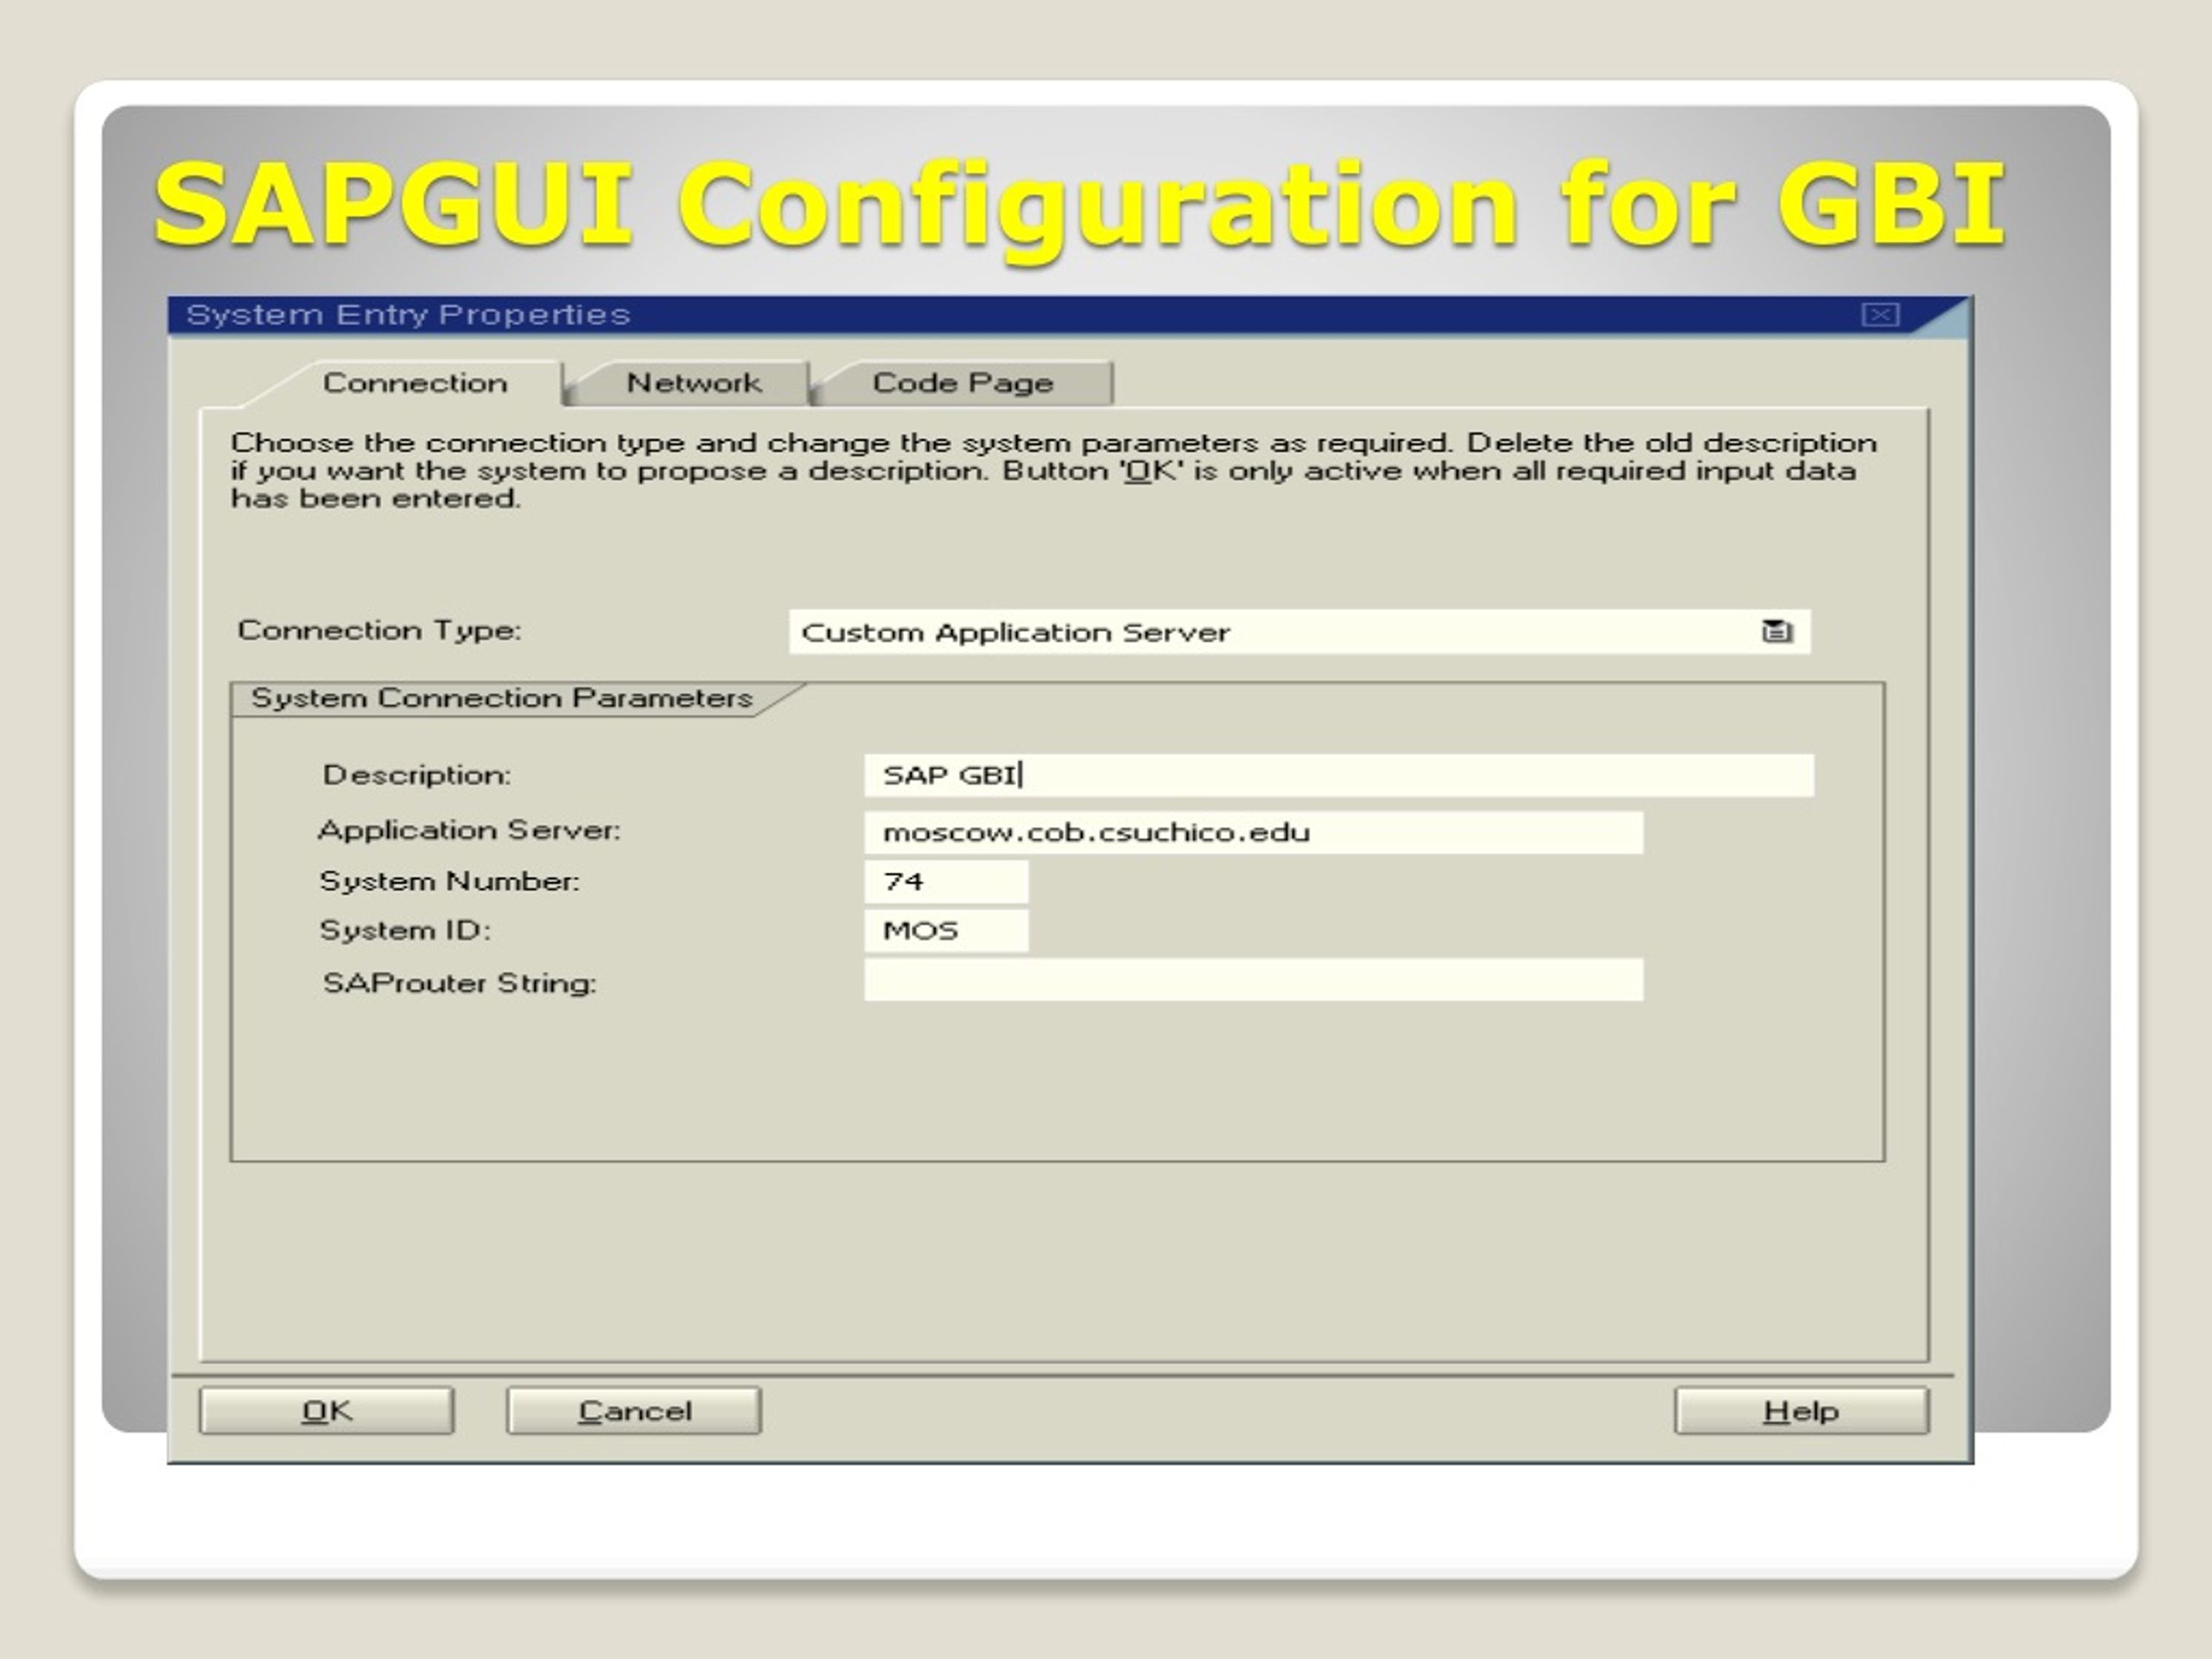The image size is (2212, 1659).
Task: Click the instruction text about connection type
Action: (1054, 470)
